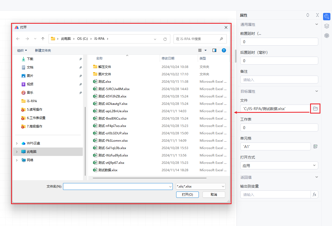Click the blue help question mark icon
The width and height of the screenshot is (332, 226).
click(224, 50)
